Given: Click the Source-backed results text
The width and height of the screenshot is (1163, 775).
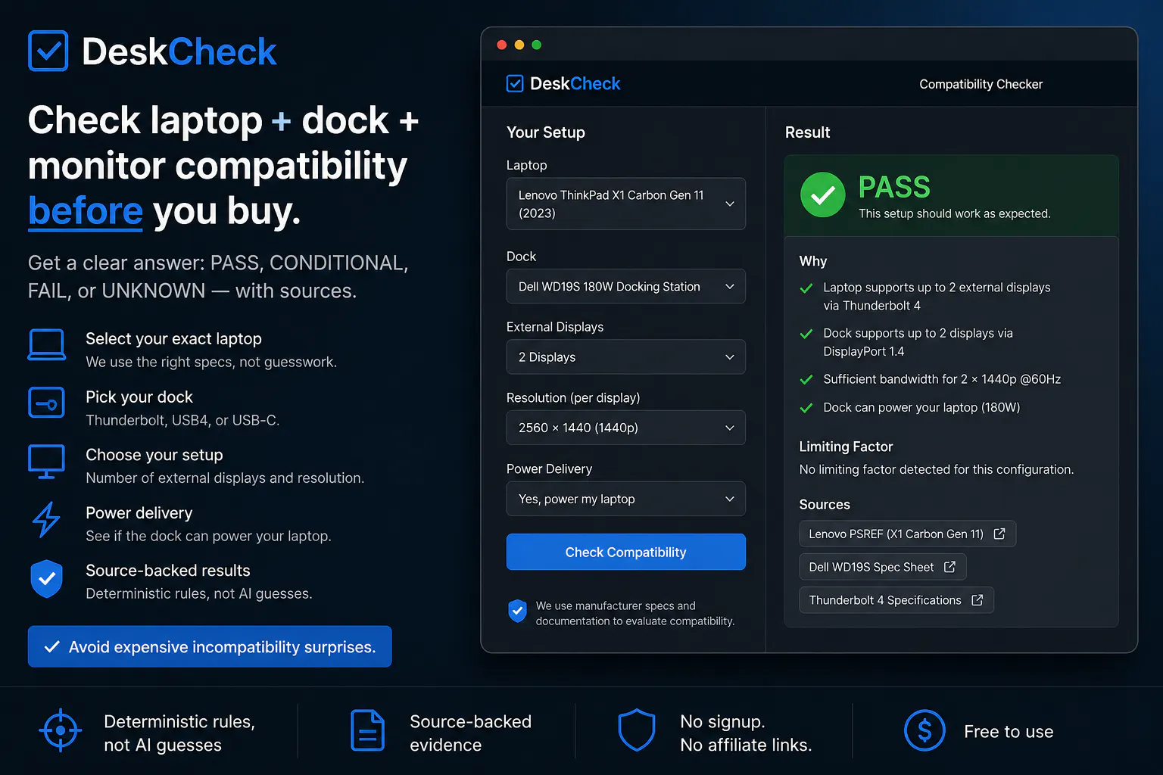Looking at the screenshot, I should pyautogui.click(x=168, y=571).
